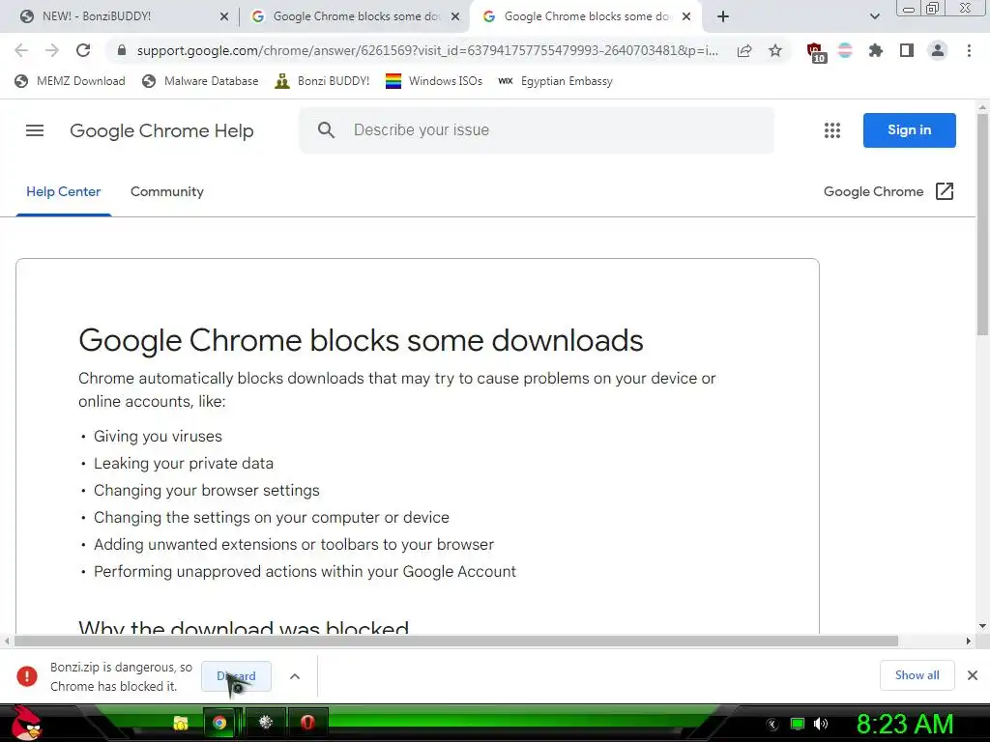
Task: Expand the tab search dropdown arrow
Action: pyautogui.click(x=874, y=16)
